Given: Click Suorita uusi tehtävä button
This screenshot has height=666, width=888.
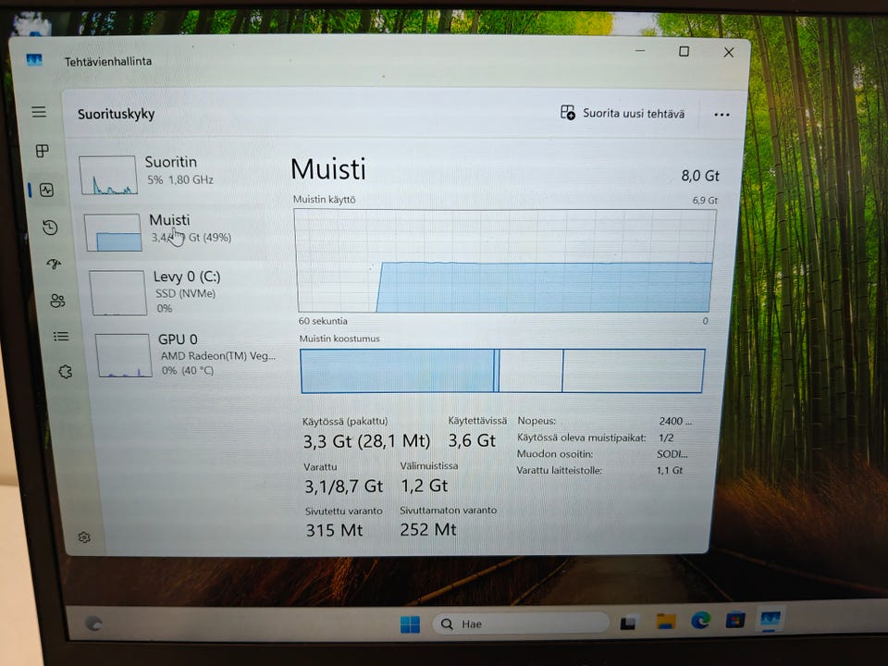Looking at the screenshot, I should (x=623, y=113).
